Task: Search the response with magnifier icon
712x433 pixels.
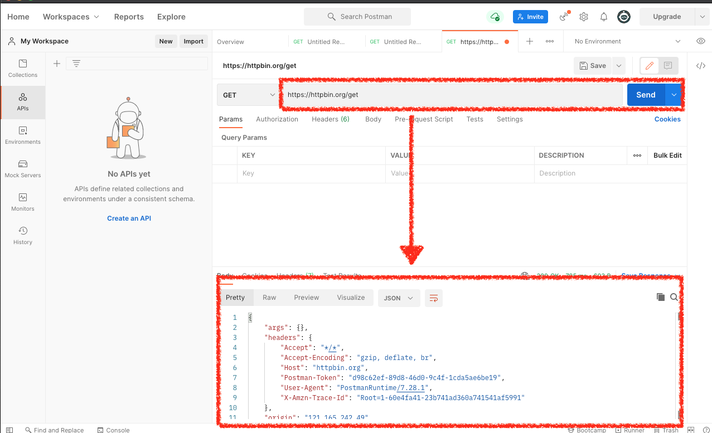Action: tap(674, 297)
